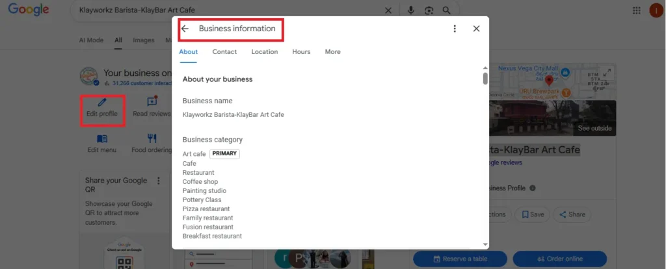
Task: Select the All search tab
Action: (118, 40)
